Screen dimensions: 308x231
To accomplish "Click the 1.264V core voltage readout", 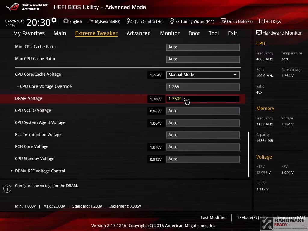I will (x=156, y=75).
